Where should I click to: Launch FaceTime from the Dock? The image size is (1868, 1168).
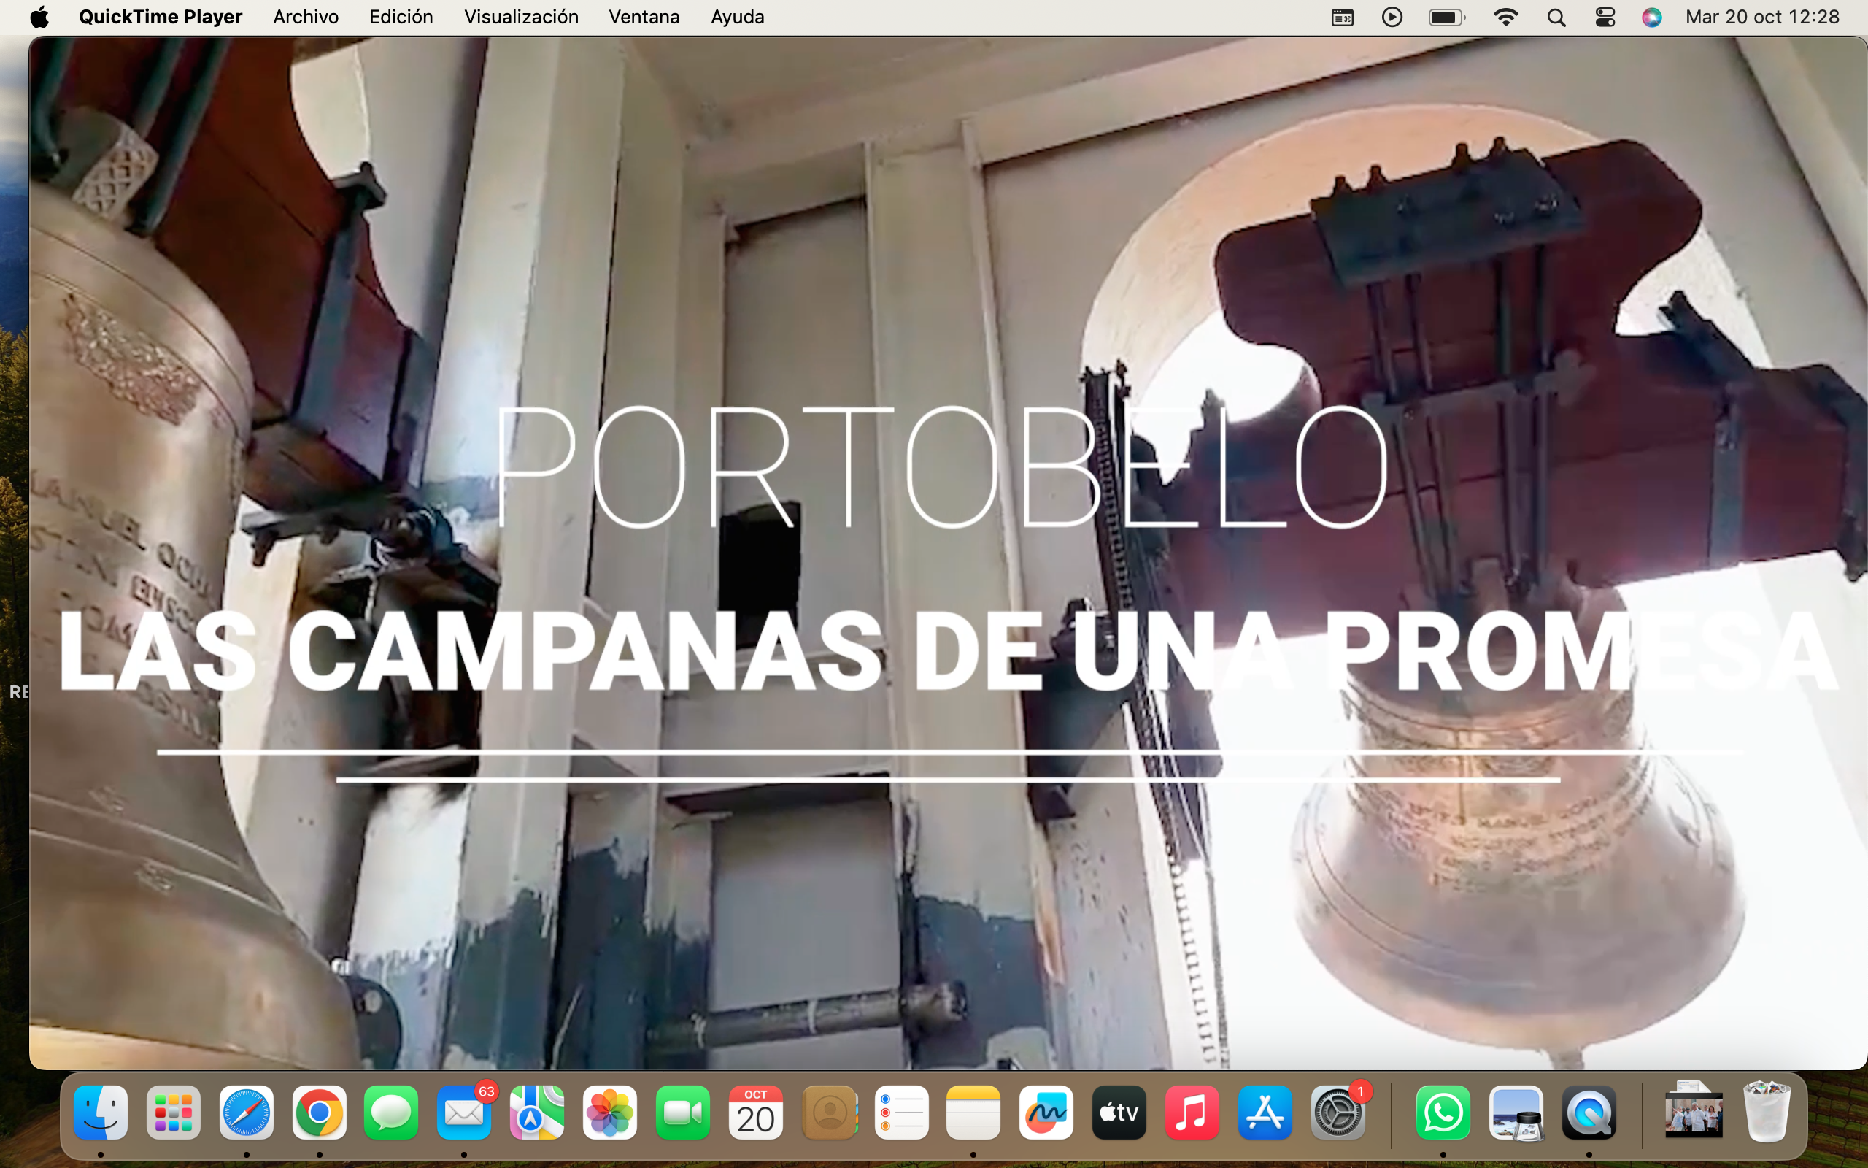683,1113
